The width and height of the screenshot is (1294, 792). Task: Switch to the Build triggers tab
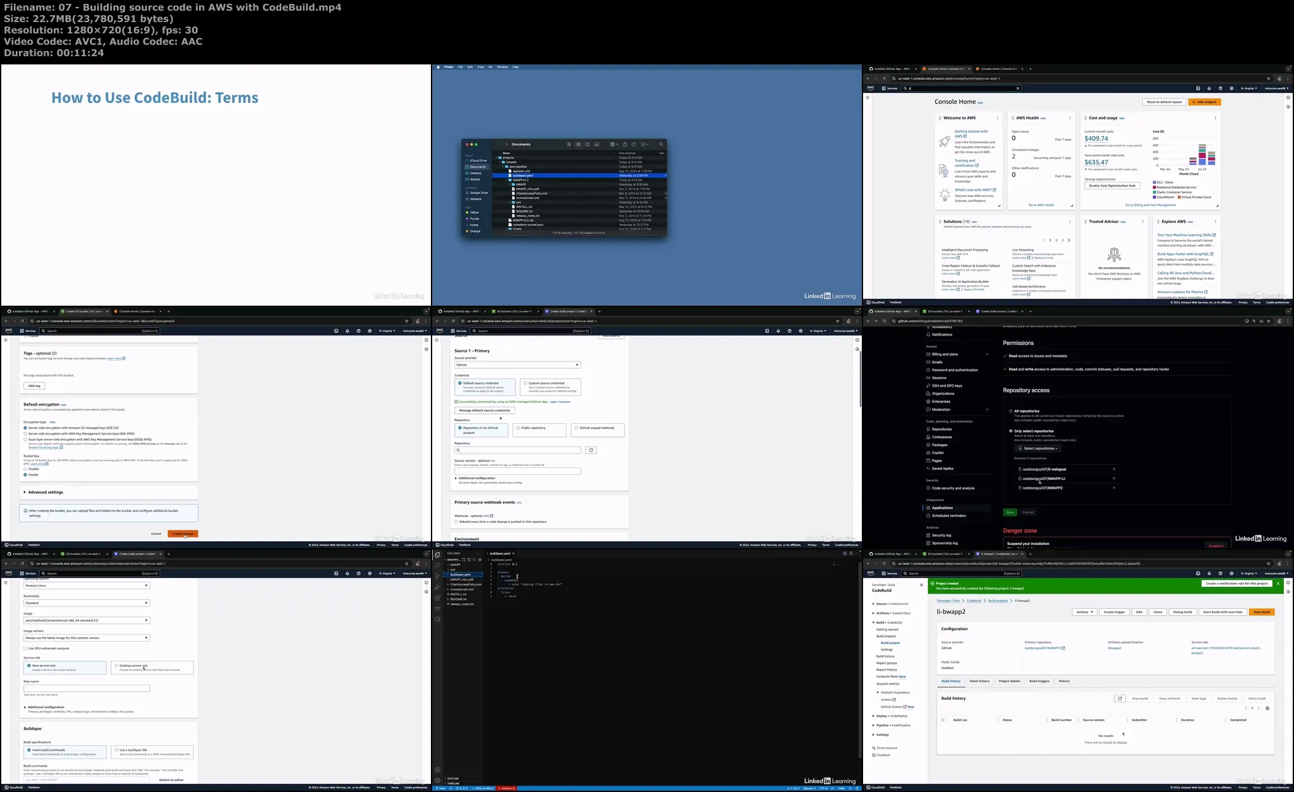(x=1039, y=681)
